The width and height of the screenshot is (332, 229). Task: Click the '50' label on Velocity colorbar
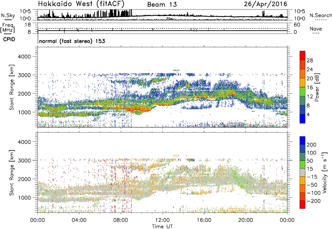point(310,161)
